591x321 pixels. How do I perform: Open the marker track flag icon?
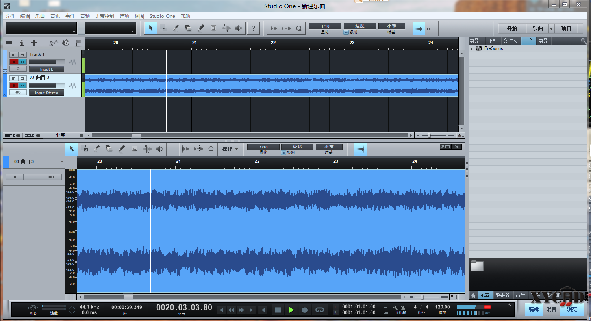[78, 43]
